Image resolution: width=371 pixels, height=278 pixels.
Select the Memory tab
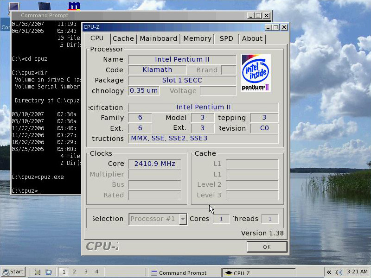197,38
